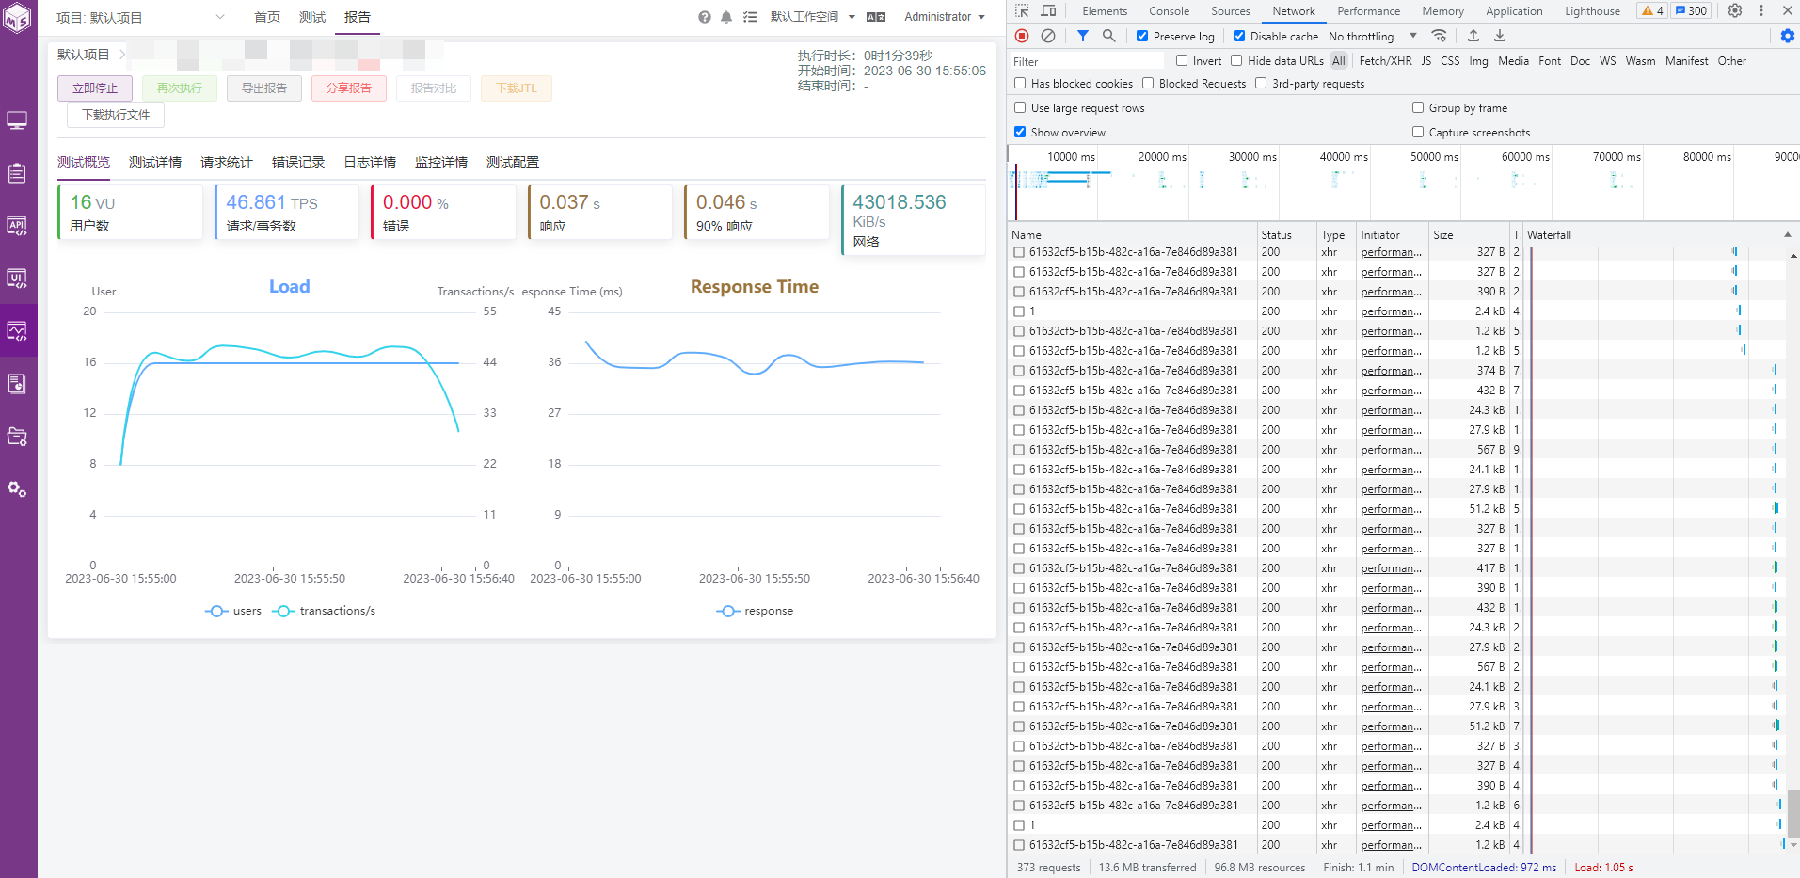The image size is (1800, 878).
Task: Expand the Administrator account dropdown
Action: coord(944,16)
